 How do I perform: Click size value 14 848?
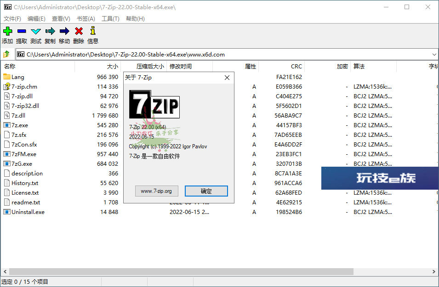(x=109, y=212)
